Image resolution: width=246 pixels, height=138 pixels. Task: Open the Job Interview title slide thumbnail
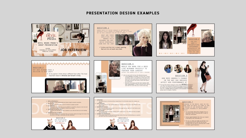click(60, 40)
